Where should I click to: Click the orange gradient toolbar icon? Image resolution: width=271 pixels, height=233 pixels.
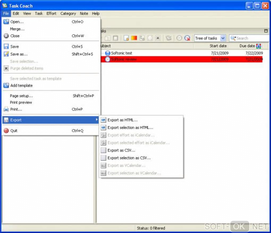click(134, 38)
